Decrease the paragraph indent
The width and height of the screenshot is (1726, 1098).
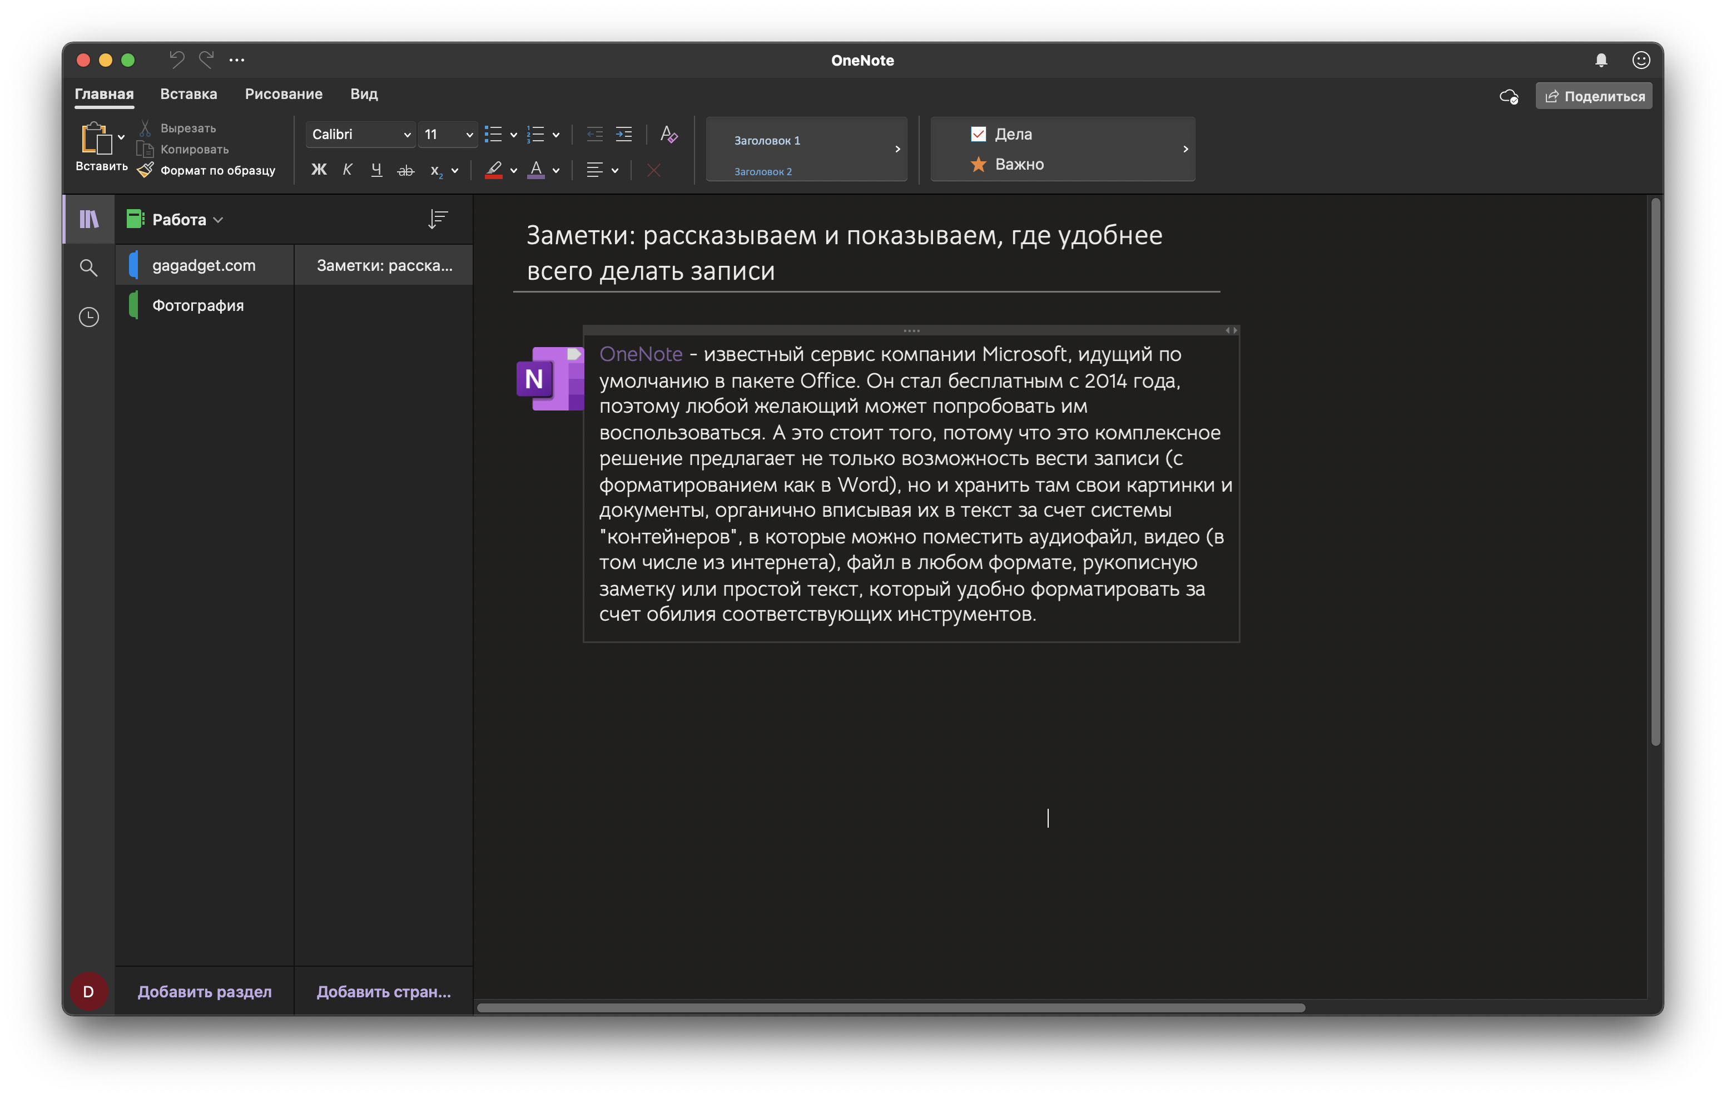pyautogui.click(x=595, y=134)
